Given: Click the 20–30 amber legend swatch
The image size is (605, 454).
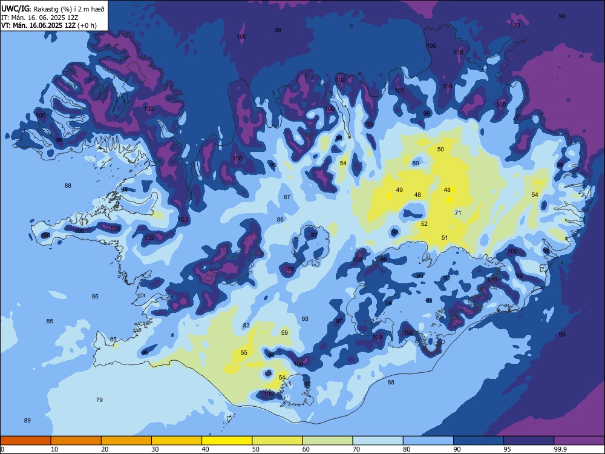Looking at the screenshot, I should (126, 441).
